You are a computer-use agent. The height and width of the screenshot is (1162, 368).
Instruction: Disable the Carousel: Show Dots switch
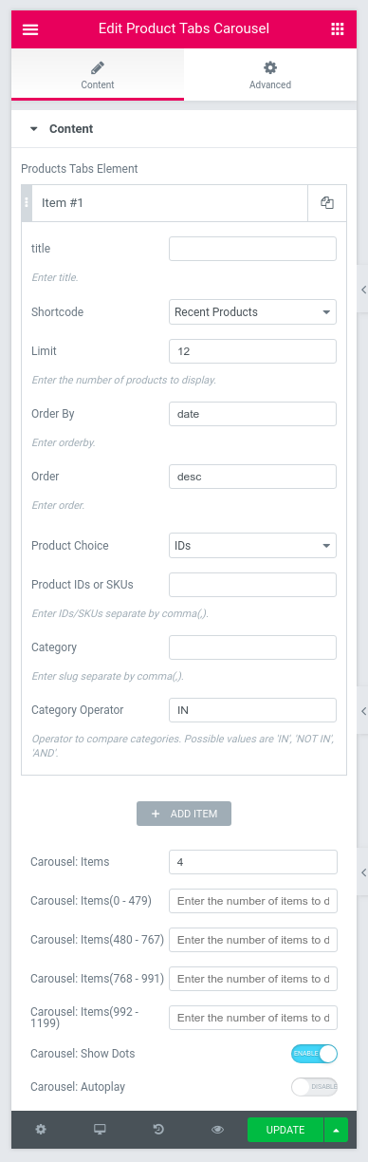tap(314, 1053)
